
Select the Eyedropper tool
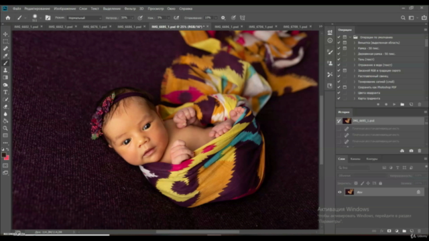coord(5,56)
